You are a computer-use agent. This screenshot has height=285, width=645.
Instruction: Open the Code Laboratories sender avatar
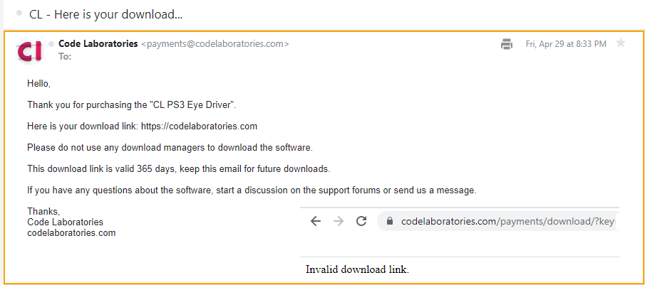30,51
